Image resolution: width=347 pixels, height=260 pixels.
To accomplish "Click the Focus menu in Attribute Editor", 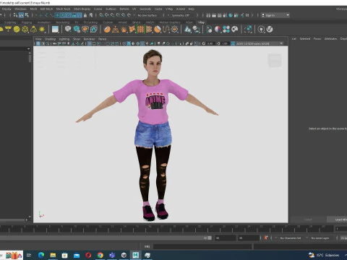I will (317, 38).
